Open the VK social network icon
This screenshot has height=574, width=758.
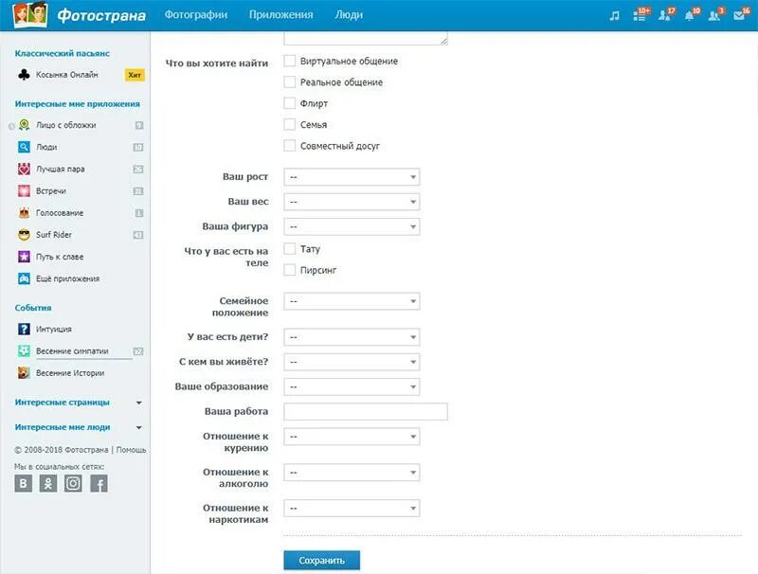pos(23,483)
